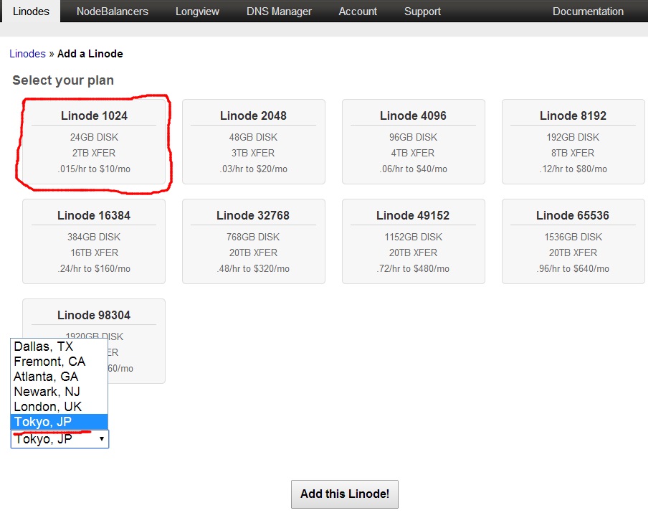Click '.24/hr to $160/mo' price text

point(94,269)
